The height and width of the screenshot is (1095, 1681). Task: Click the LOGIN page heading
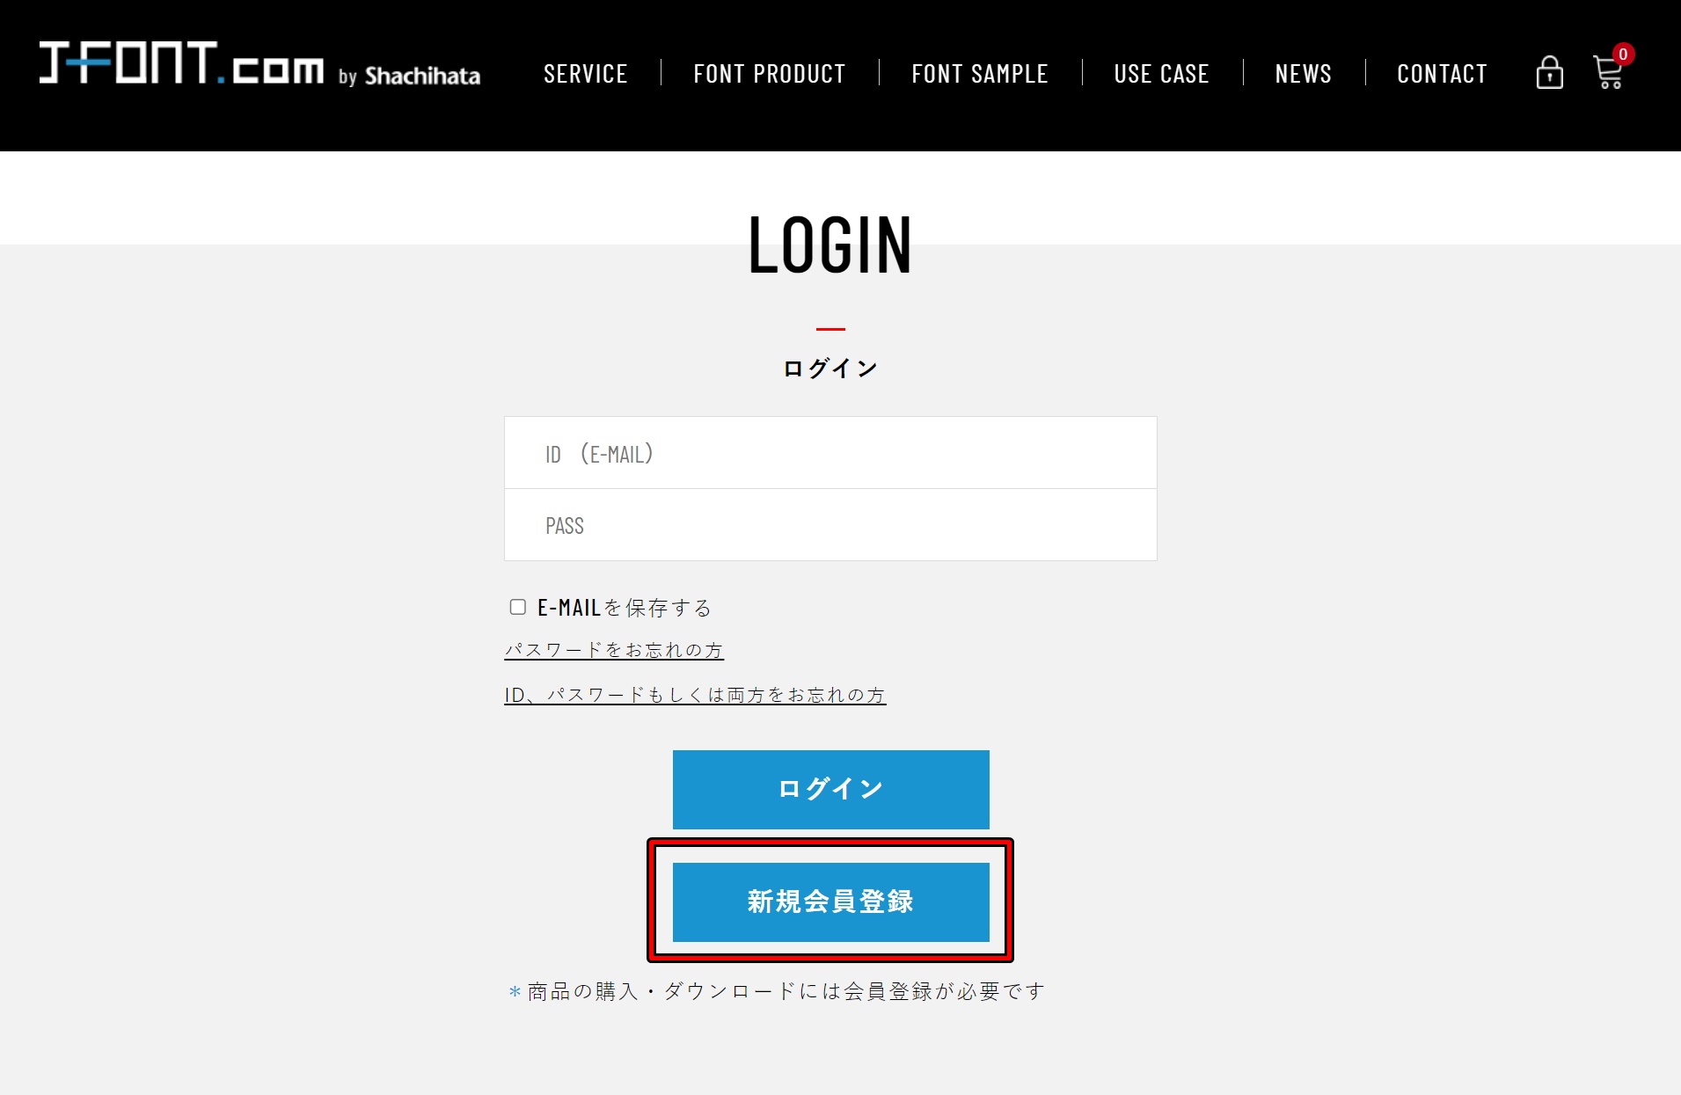click(x=830, y=245)
